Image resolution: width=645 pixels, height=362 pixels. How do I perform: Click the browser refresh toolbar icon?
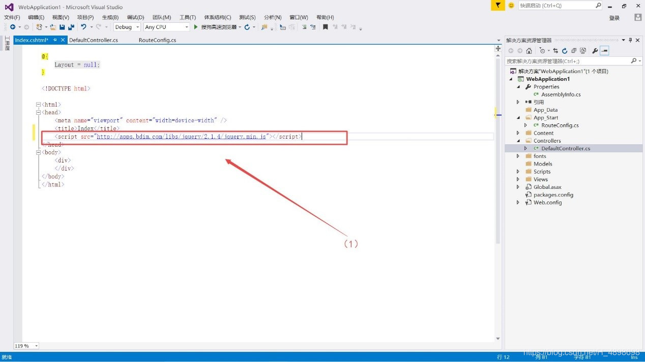pos(247,27)
